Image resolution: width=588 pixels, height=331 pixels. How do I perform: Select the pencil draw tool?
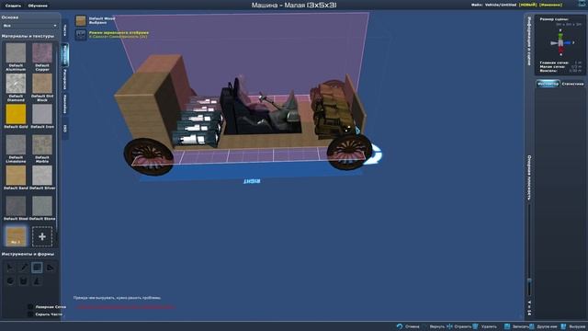tap(24, 268)
